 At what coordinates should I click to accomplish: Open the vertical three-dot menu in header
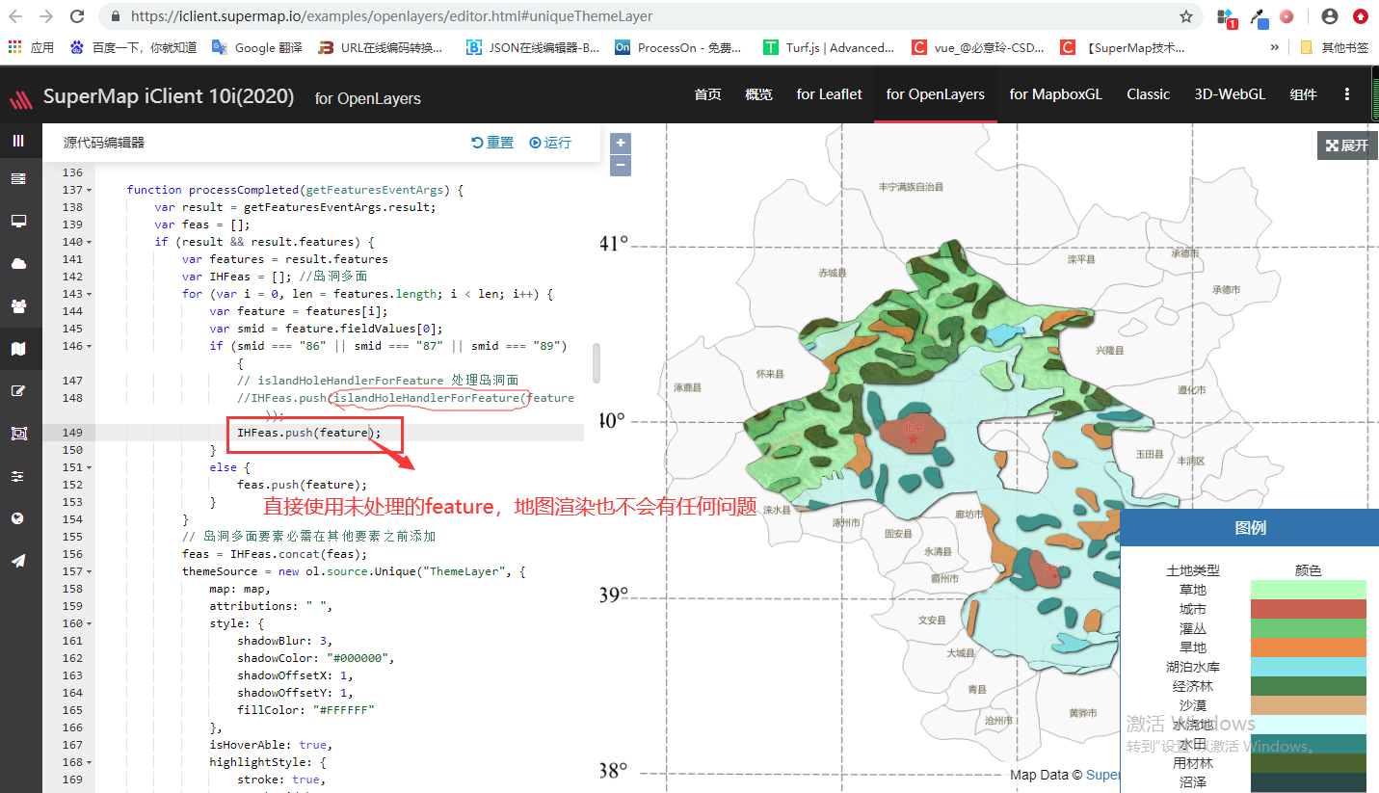[1347, 94]
